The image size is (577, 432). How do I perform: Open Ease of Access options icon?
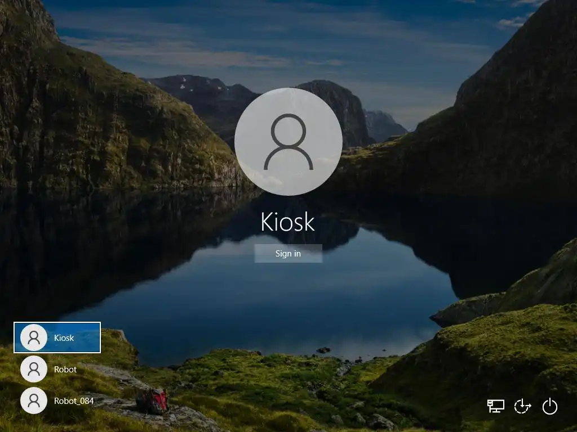pos(522,406)
